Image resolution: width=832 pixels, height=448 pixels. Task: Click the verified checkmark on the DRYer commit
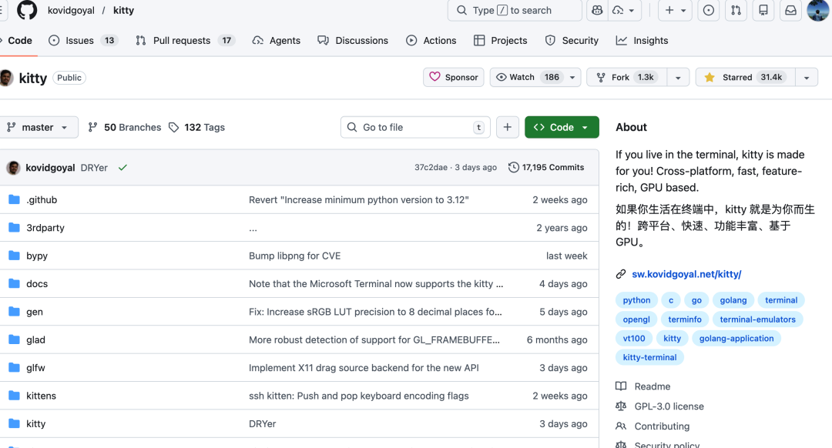click(122, 167)
